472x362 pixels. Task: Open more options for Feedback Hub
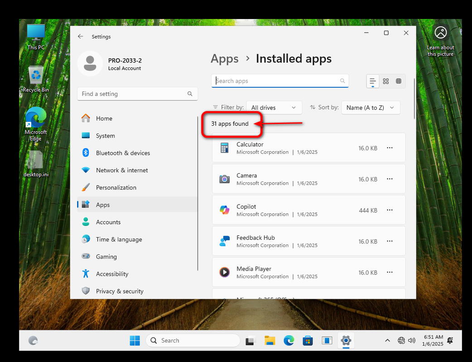pos(390,241)
